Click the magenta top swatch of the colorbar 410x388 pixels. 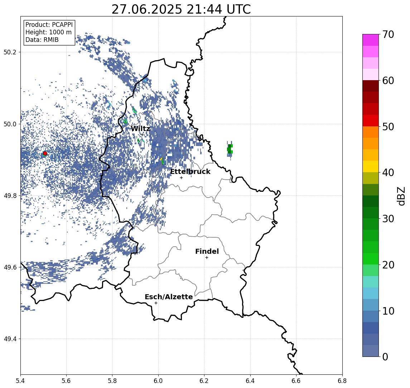tap(371, 40)
